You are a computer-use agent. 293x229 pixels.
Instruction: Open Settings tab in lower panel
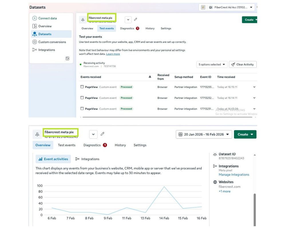tap(140, 145)
